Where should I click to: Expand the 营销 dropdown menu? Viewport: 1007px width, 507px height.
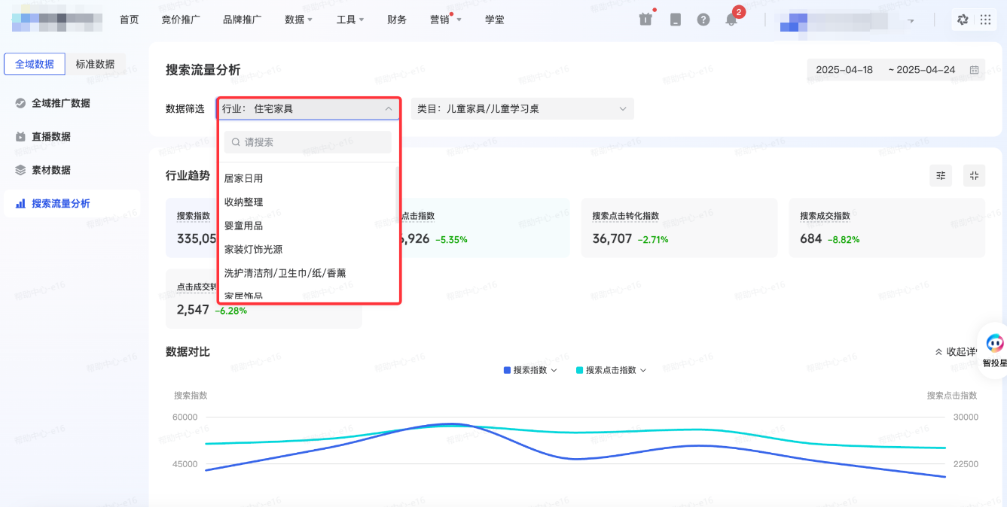tap(446, 20)
